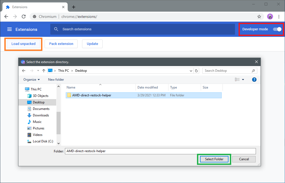This screenshot has height=183, width=285.
Task: Close the extension directory dialog
Action: pyautogui.click(x=256, y=62)
